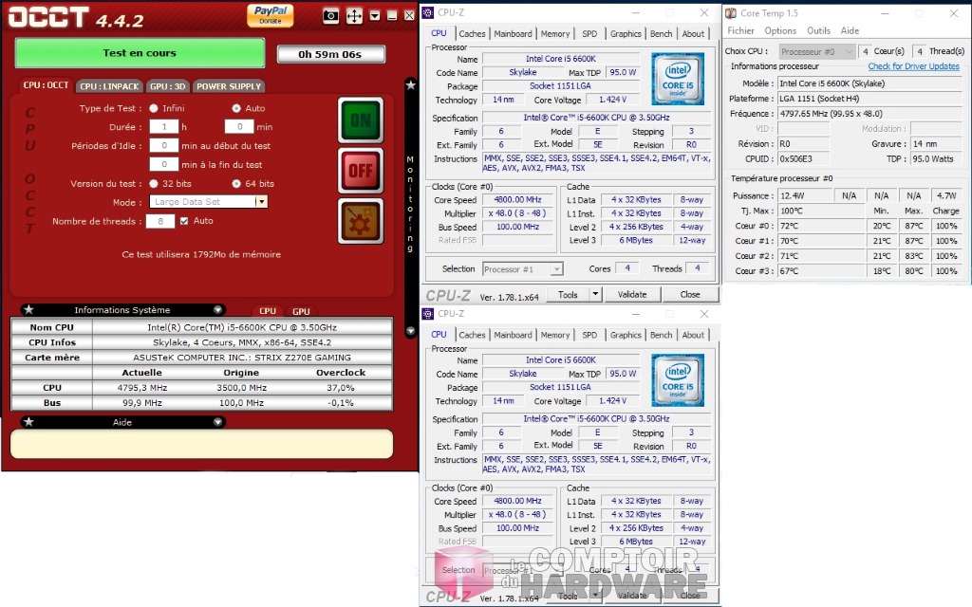Open OCCT settings with the orange gear button

[x=361, y=221]
